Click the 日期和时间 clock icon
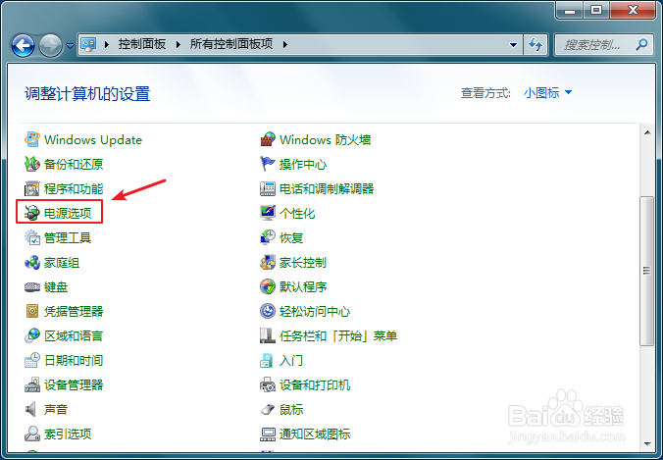 pos(32,360)
